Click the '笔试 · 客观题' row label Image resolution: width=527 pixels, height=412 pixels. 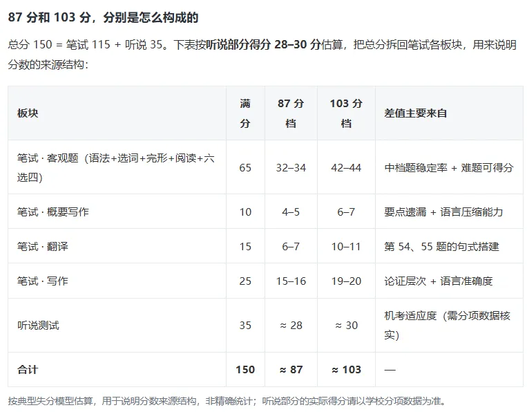(116, 167)
